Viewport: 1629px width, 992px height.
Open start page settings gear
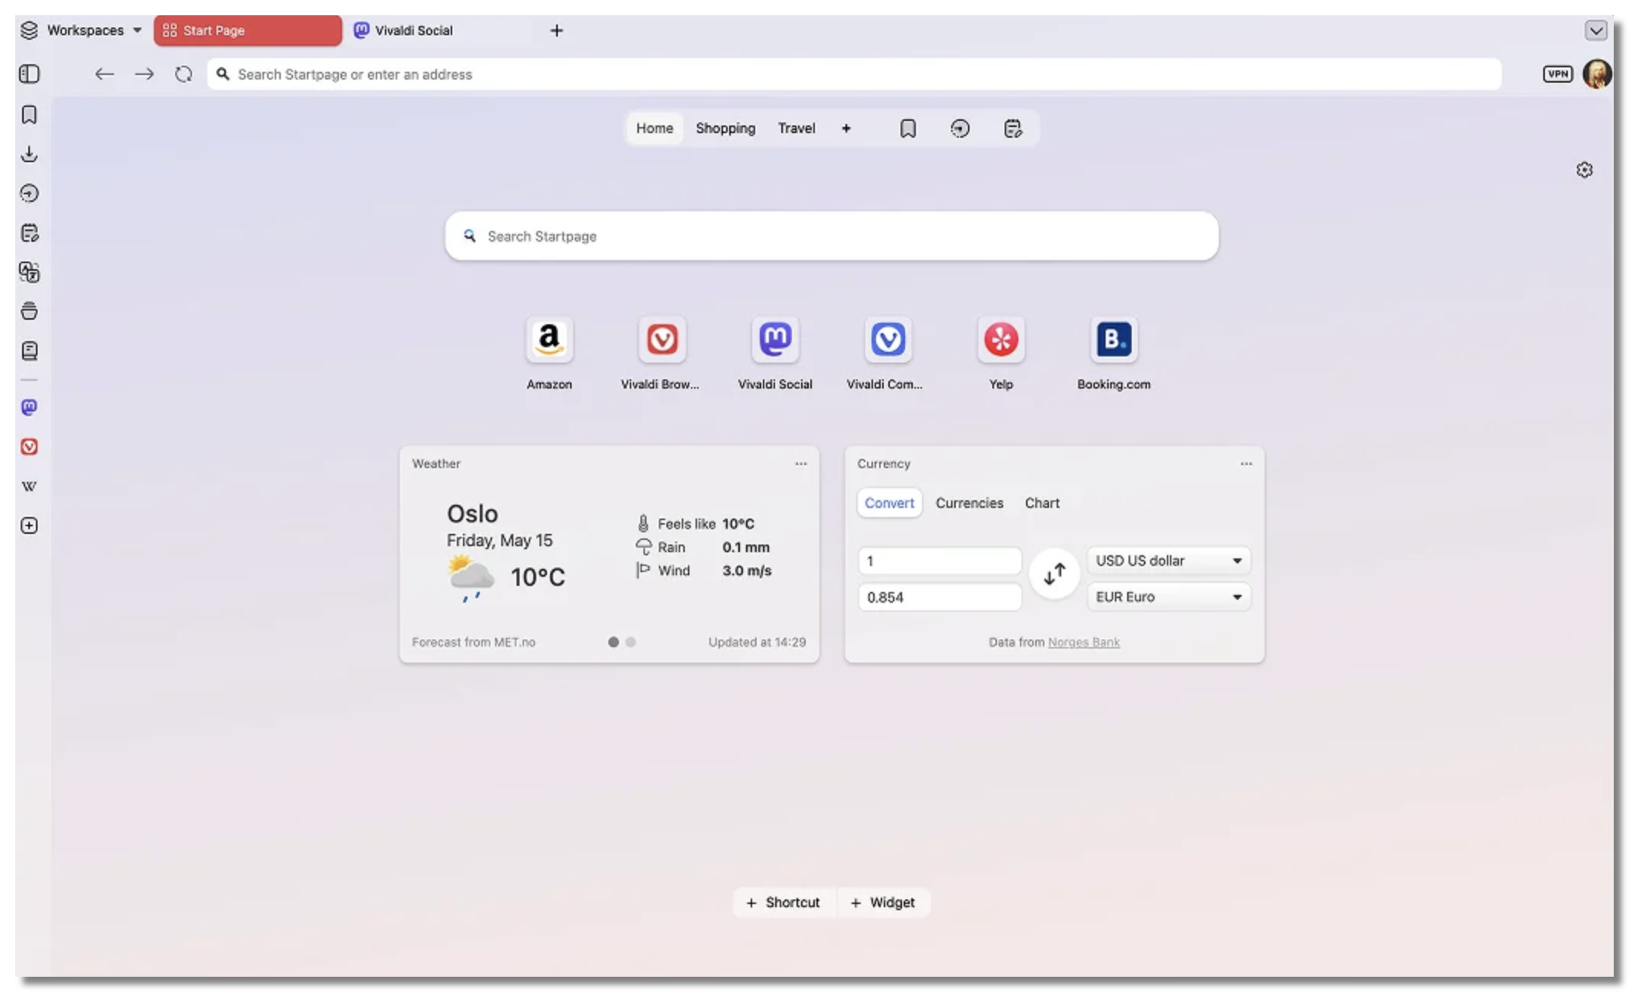point(1584,170)
